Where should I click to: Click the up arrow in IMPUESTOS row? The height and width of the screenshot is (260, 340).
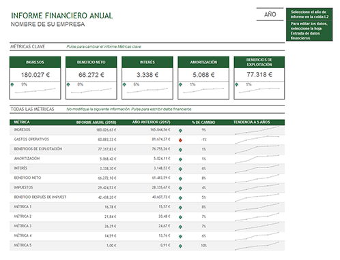pos(180,189)
